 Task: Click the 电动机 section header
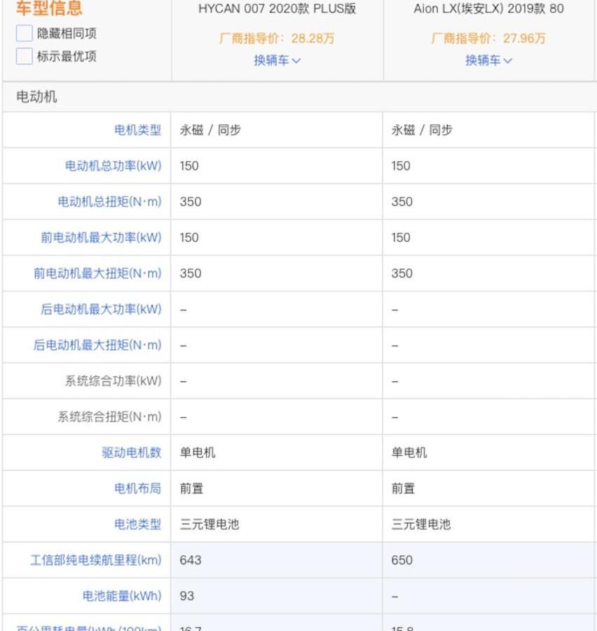pyautogui.click(x=36, y=97)
